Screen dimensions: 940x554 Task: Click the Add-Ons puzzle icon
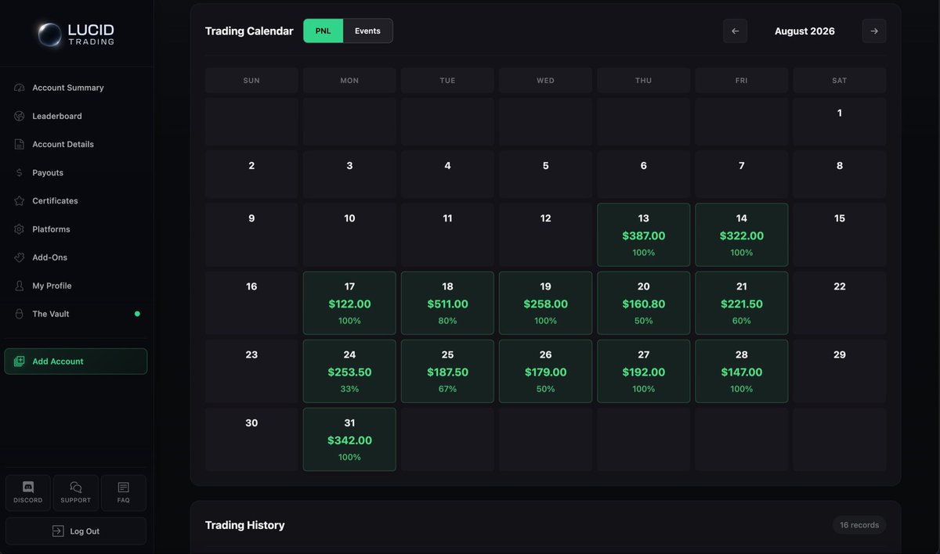click(x=20, y=257)
